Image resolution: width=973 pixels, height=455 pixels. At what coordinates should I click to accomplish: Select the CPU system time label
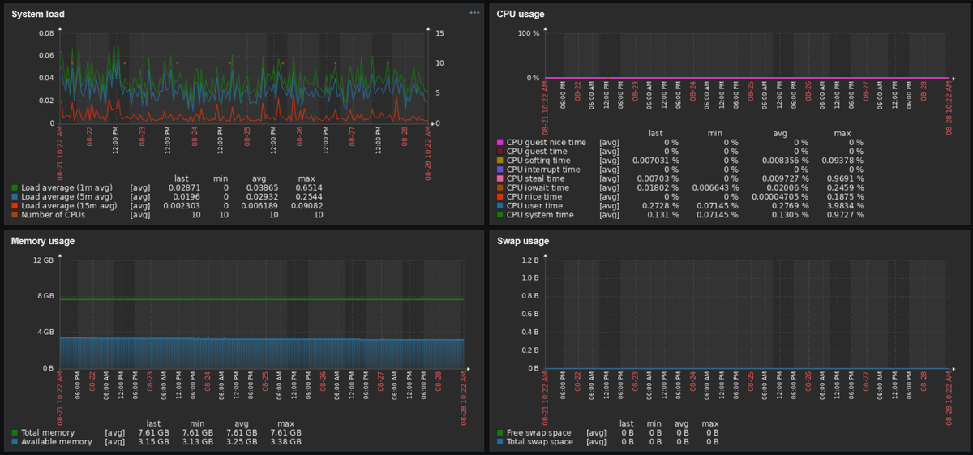[540, 215]
